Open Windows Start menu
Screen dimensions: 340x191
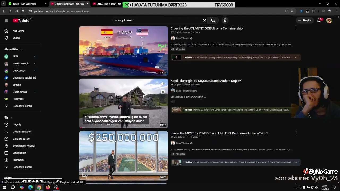pyautogui.click(x=4, y=188)
